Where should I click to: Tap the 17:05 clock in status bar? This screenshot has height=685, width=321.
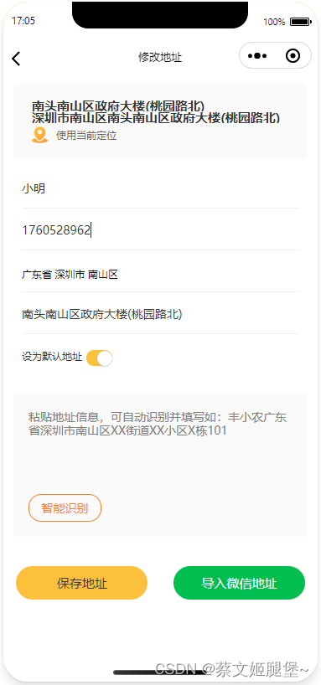[23, 21]
